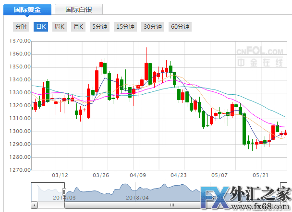Show the 60分钟 interval chart
292x212 pixels.
pos(180,27)
